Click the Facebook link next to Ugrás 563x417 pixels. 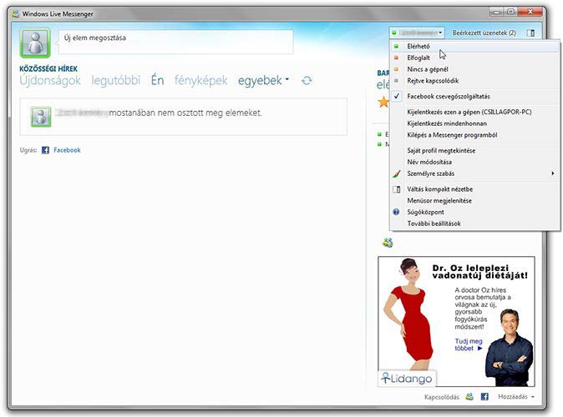[x=67, y=150]
